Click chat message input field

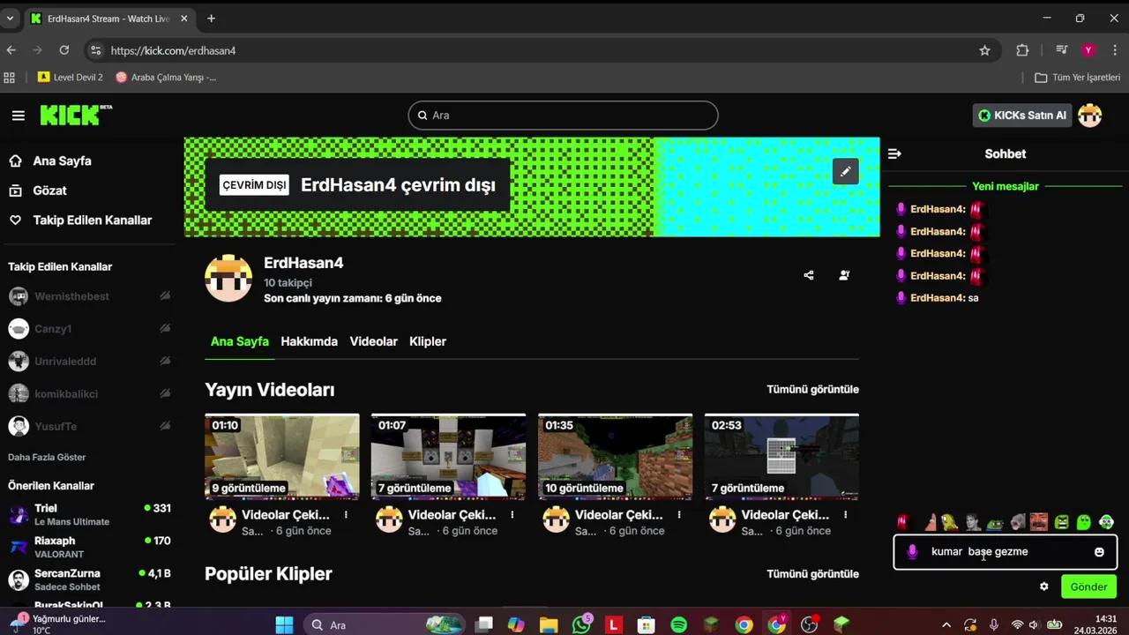(x=1006, y=552)
